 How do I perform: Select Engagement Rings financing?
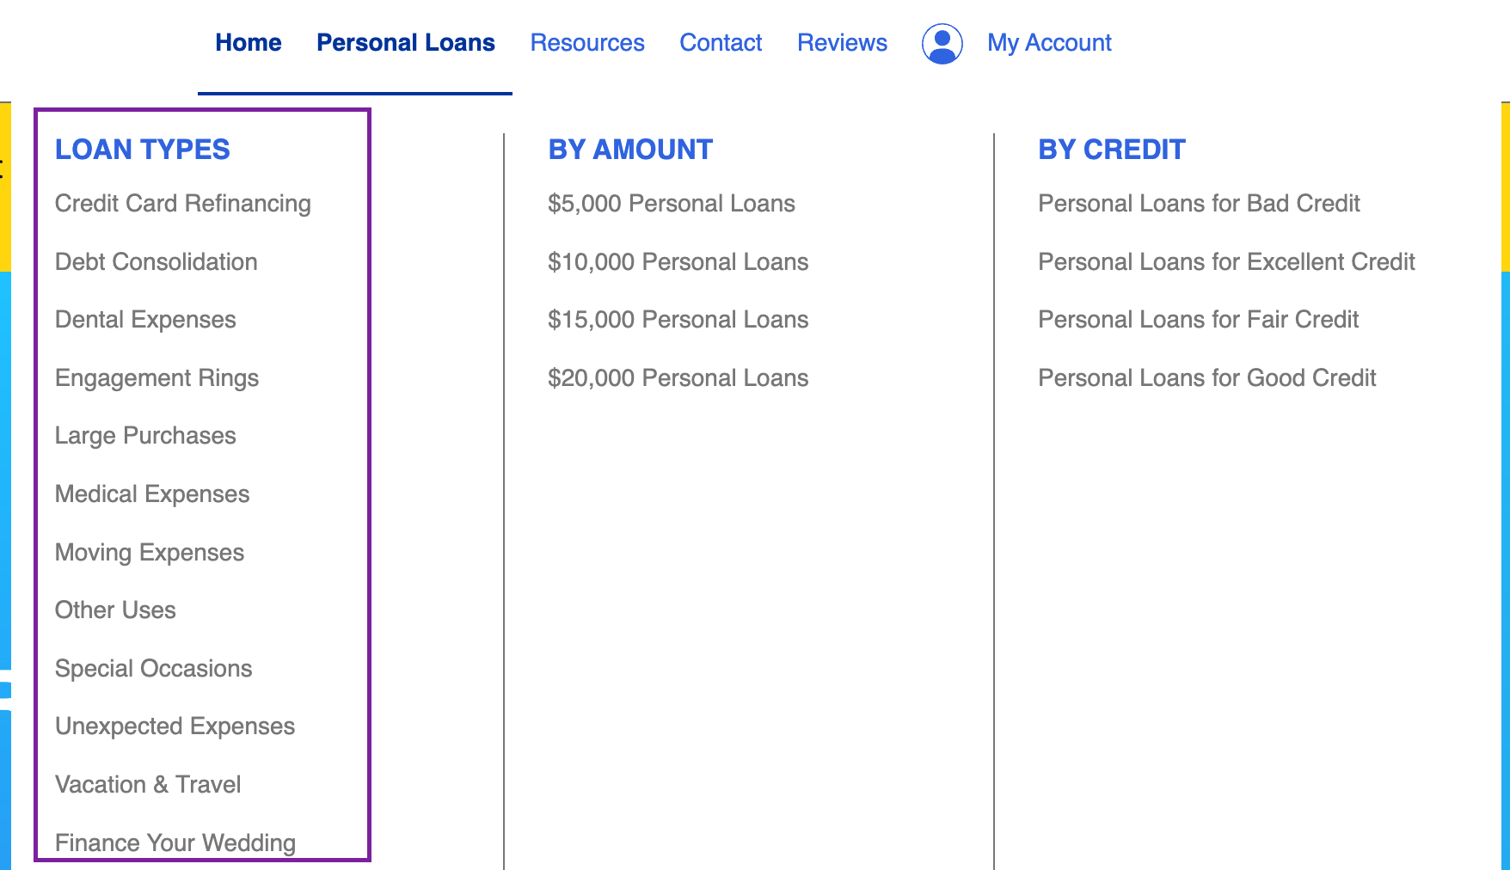157,377
